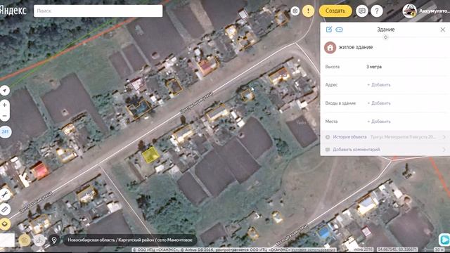Open the wrench tools icon
450x253 pixels.
click(5, 195)
